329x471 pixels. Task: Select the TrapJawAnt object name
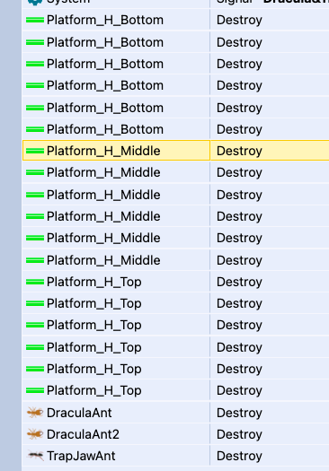click(x=81, y=456)
